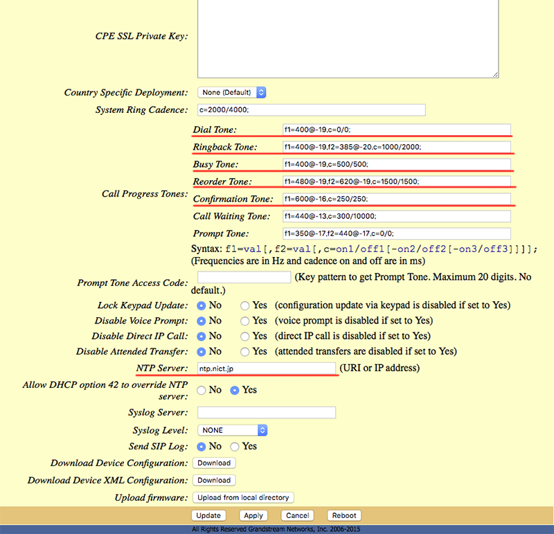
Task: Click the 'Syntax:' tone format line
Action: coord(364,249)
